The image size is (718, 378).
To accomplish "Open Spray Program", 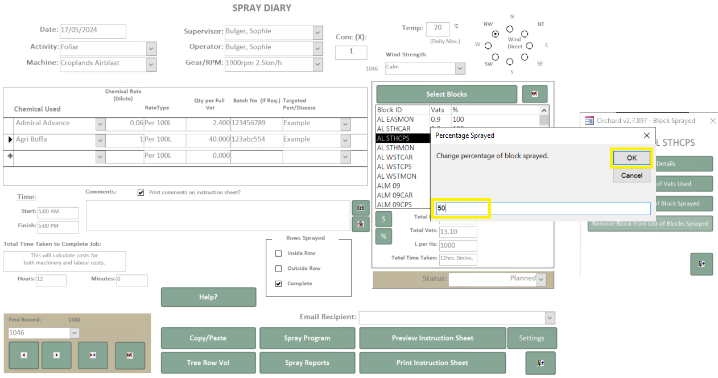I will tap(307, 338).
